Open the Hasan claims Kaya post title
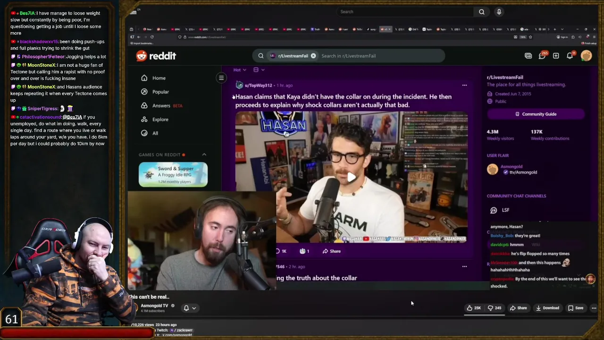 point(344,101)
